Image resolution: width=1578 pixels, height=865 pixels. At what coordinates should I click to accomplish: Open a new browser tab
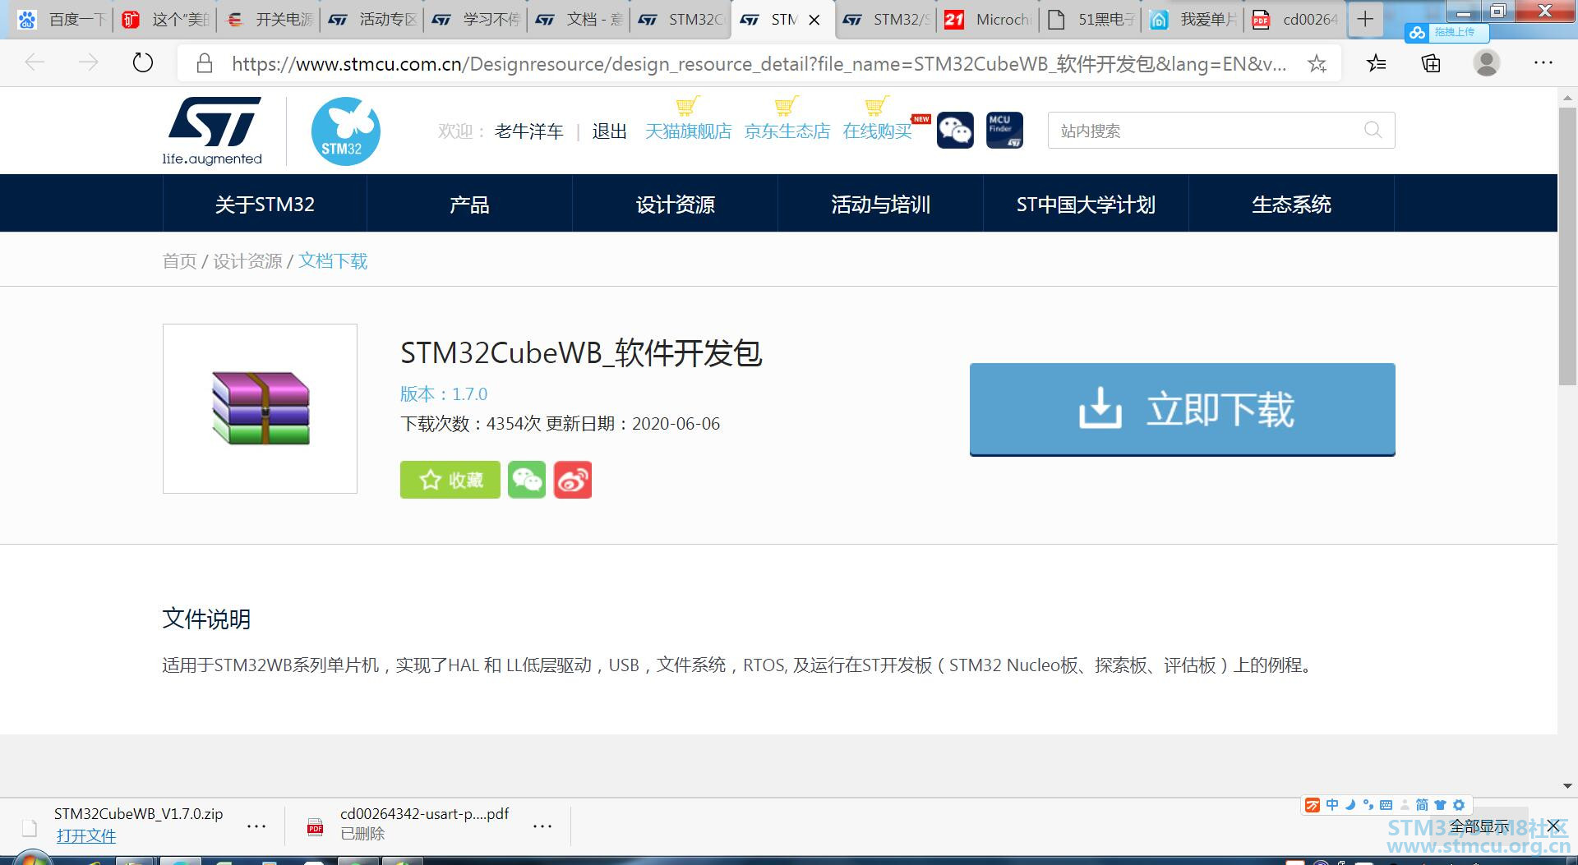(x=1365, y=19)
